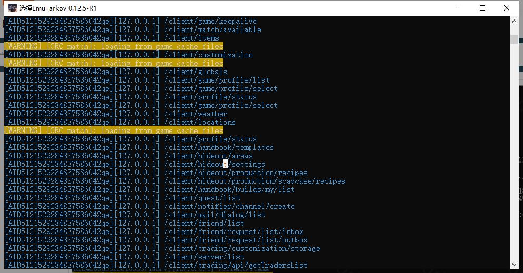Screen dimensions: 523x273
Task: Click the /client/game/keepalive log line
Action: 131,22
